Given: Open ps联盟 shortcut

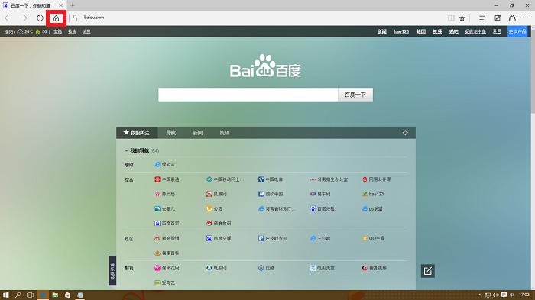Looking at the screenshot, I should 372,208.
